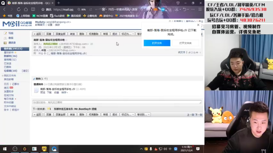Star the email subject with the star toggle
Viewport: 273px width, 153px height.
click(x=66, y=40)
